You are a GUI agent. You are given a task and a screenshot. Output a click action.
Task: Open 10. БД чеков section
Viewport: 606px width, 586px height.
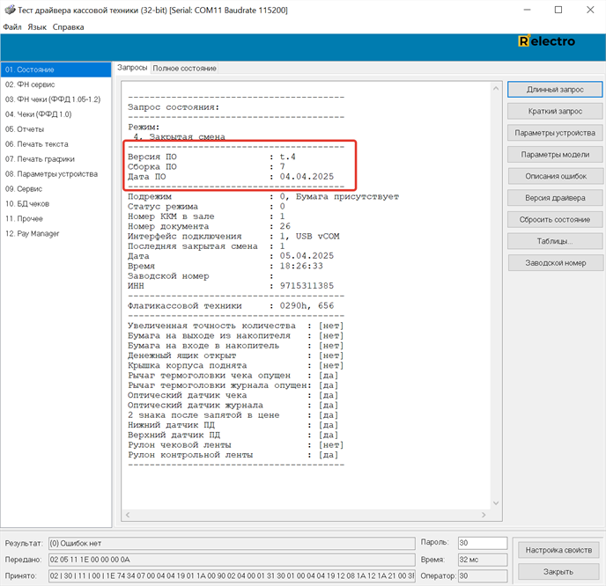point(56,204)
